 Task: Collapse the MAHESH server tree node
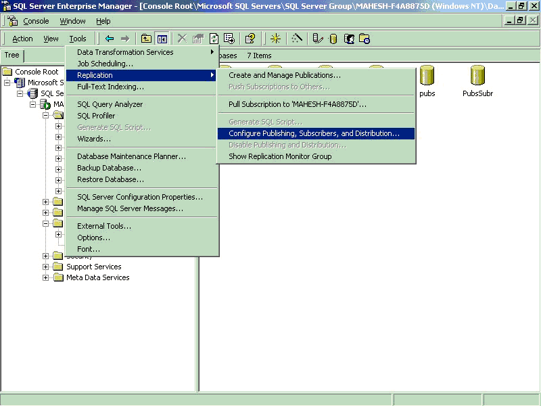pos(32,104)
